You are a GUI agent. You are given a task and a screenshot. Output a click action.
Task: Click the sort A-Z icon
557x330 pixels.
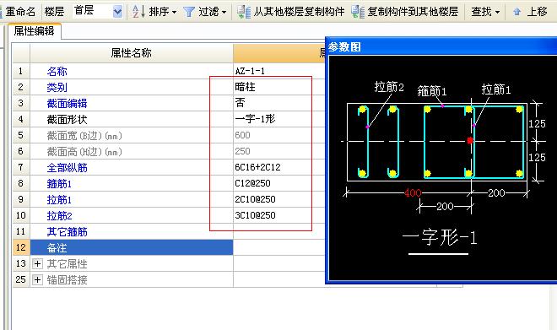pyautogui.click(x=138, y=12)
